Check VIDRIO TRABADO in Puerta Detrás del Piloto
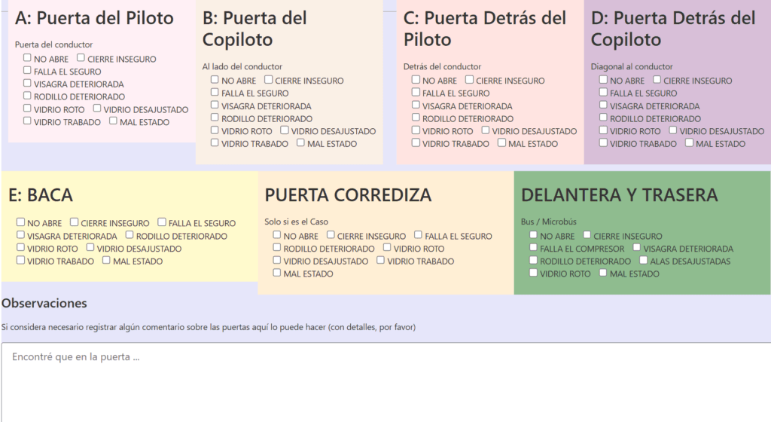 point(416,143)
